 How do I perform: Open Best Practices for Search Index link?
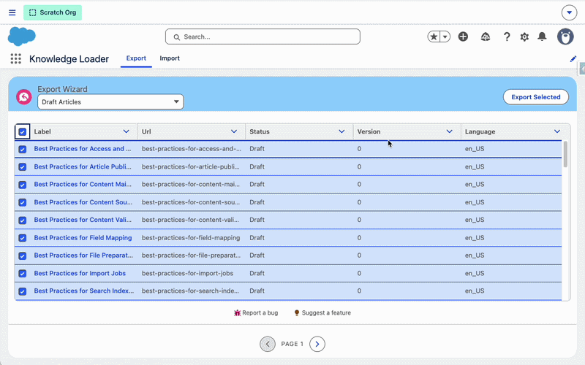pos(84,291)
